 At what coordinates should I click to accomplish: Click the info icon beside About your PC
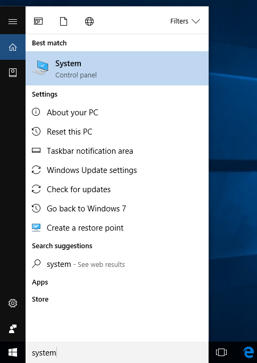(x=36, y=112)
